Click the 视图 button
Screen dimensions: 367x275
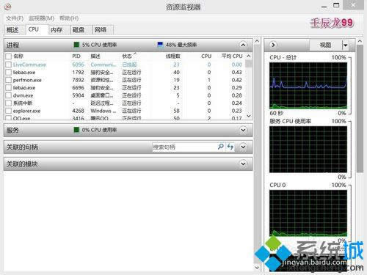coord(325,45)
